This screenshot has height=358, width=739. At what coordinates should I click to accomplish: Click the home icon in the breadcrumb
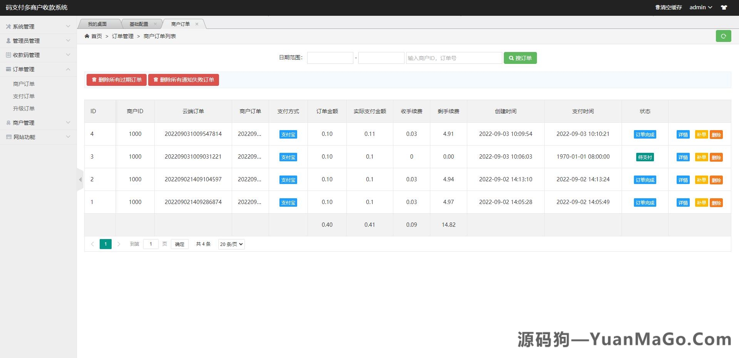[x=88, y=36]
